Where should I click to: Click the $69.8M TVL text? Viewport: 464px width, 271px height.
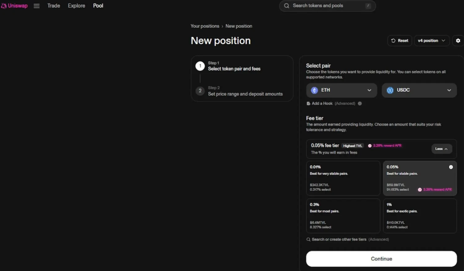click(396, 185)
